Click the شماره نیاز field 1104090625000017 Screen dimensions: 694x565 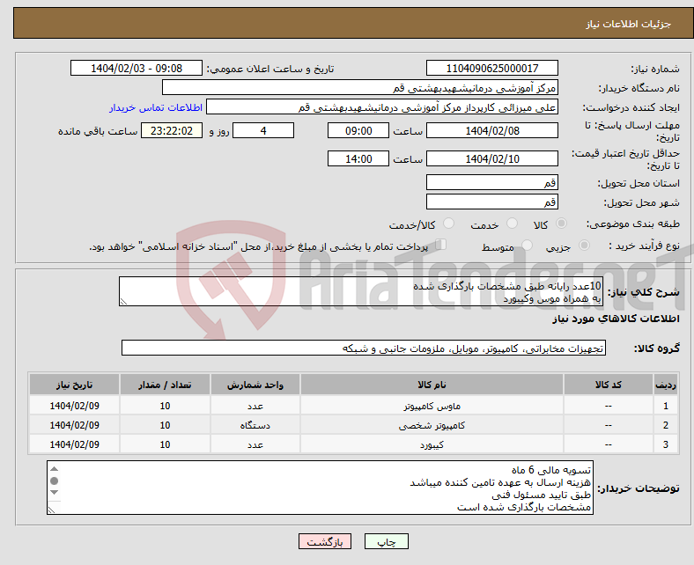coord(491,68)
